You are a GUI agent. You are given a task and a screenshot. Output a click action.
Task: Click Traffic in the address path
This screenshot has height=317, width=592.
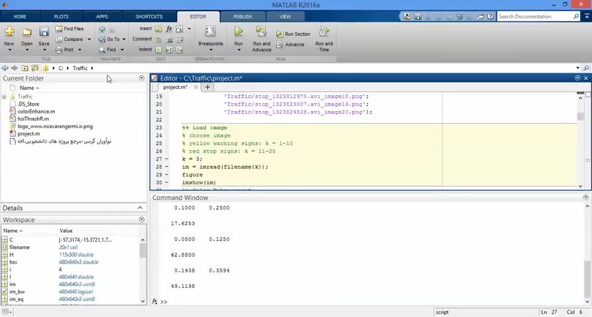[x=80, y=68]
